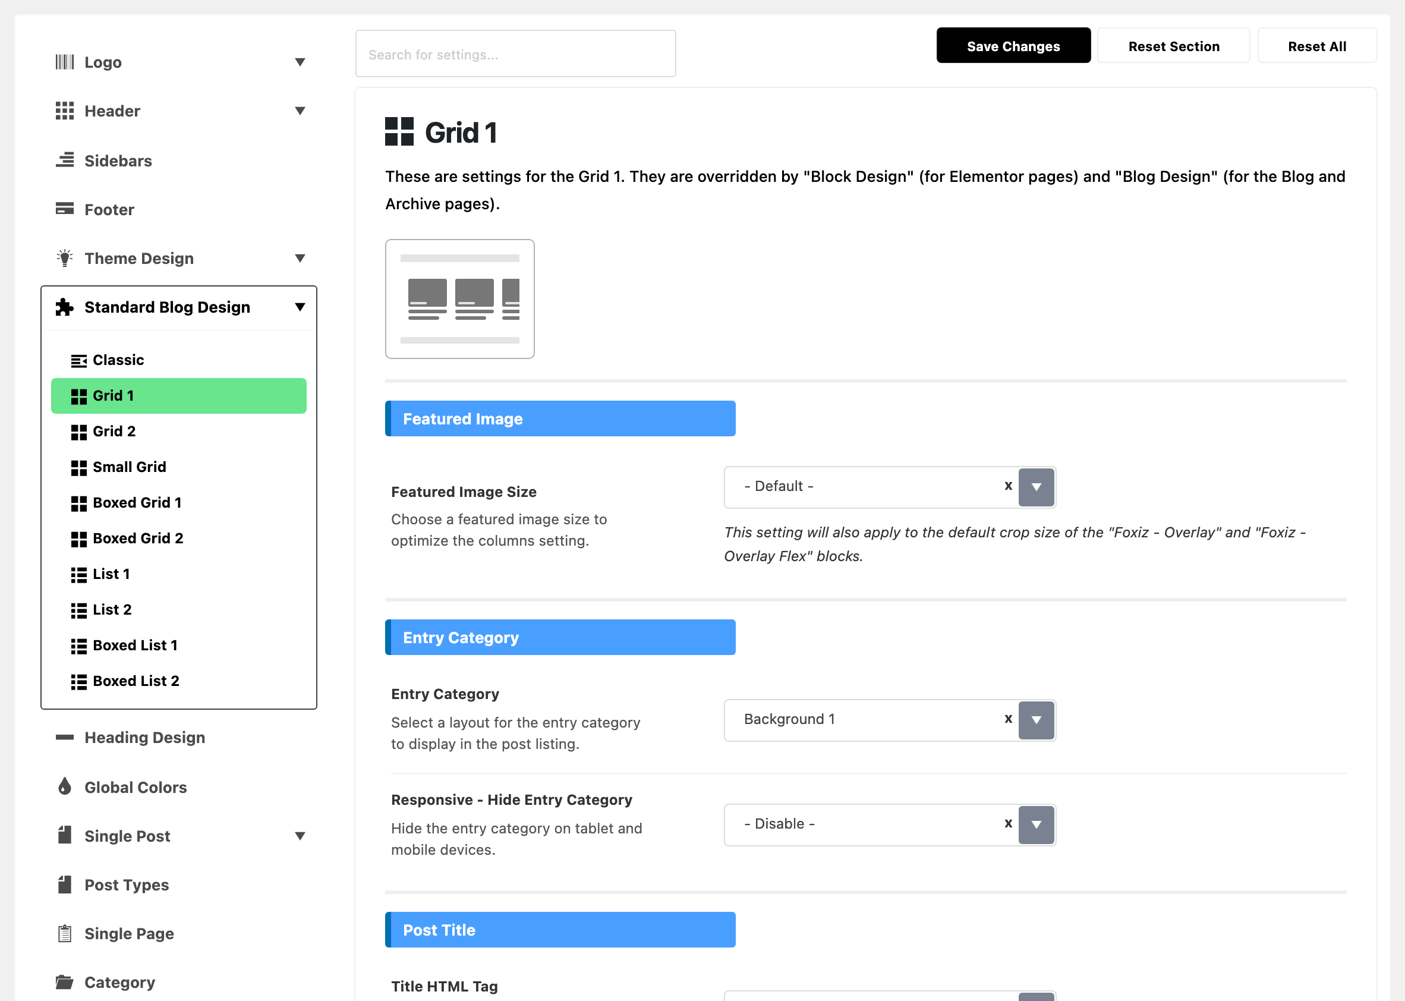
Task: Click the Small Grid layout icon
Action: (x=79, y=468)
